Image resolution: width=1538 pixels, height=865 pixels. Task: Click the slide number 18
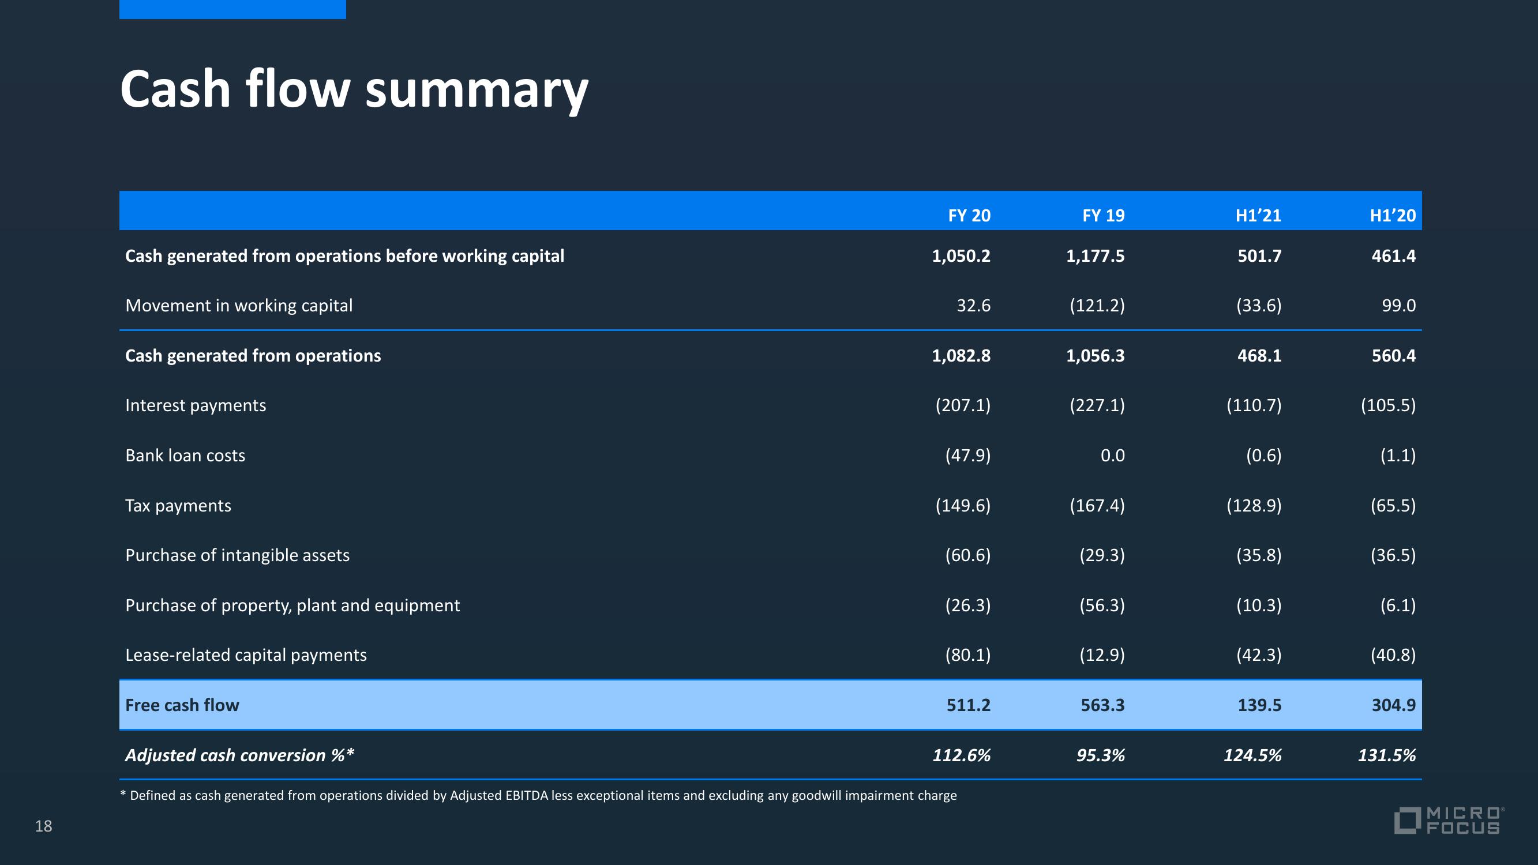(44, 826)
